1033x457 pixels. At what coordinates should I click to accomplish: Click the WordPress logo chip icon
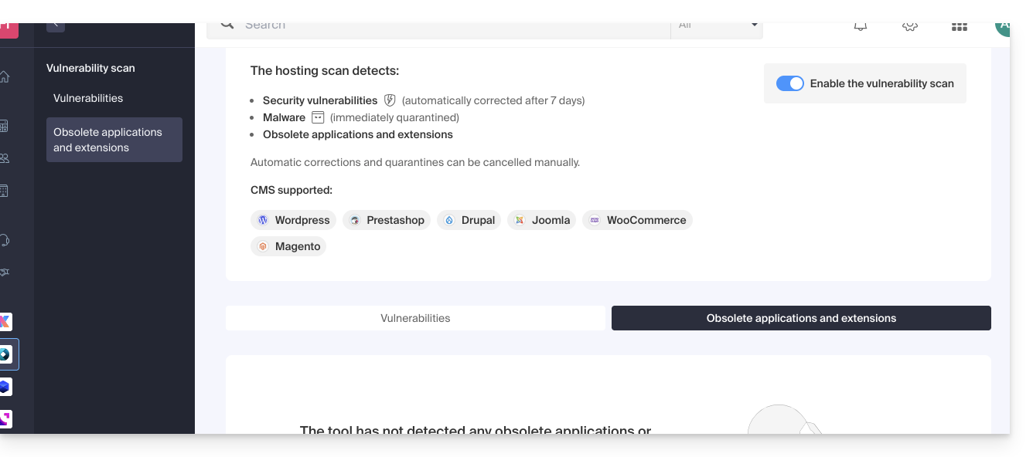click(263, 220)
